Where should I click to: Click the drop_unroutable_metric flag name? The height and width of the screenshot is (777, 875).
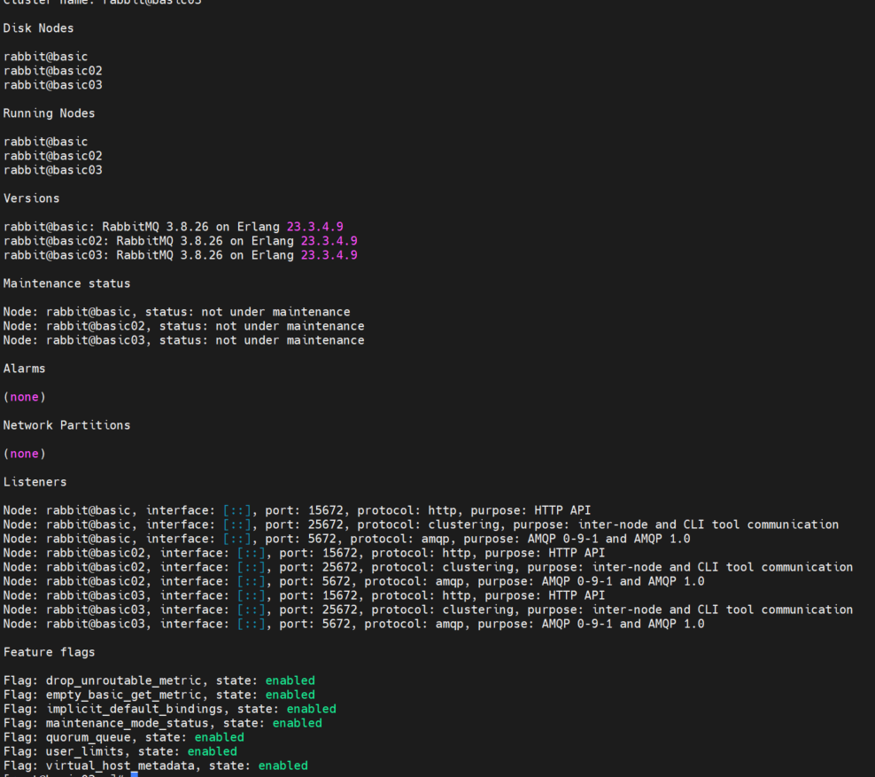click(123, 681)
